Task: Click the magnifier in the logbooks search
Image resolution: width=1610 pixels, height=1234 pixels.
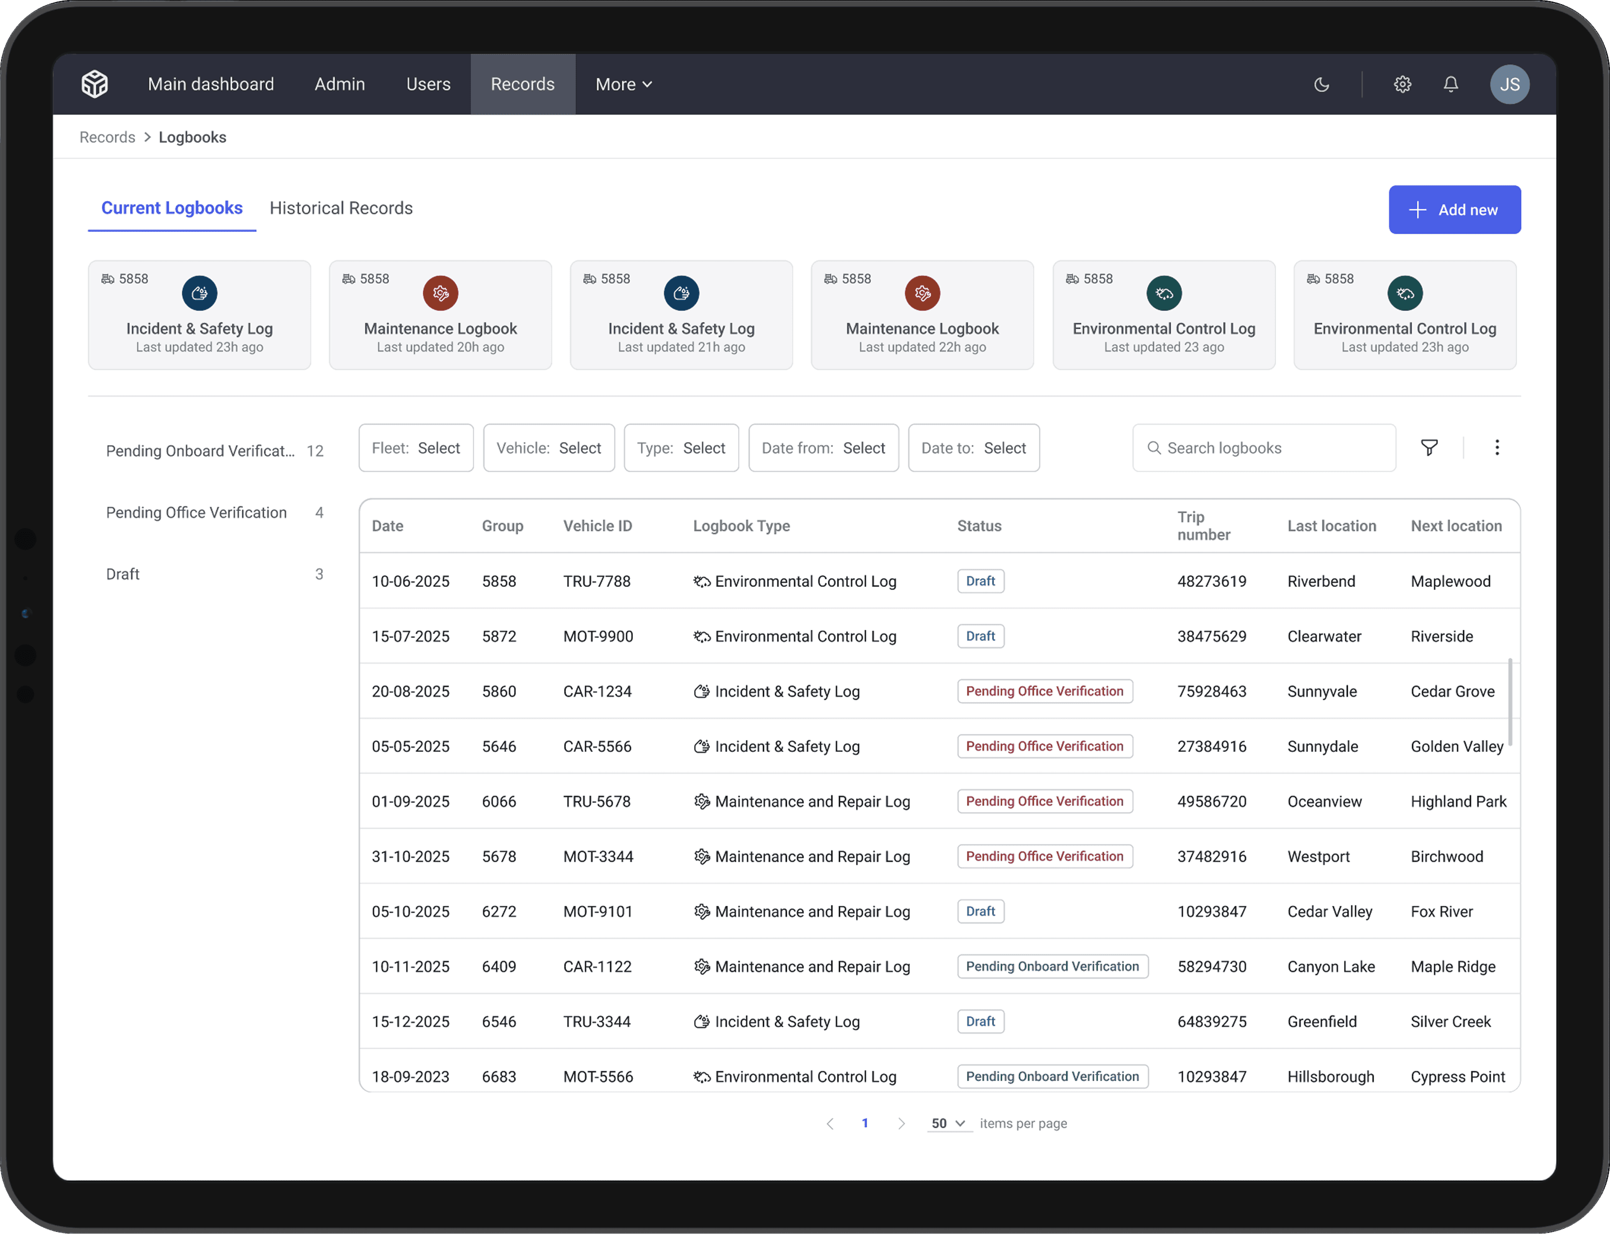Action: (1155, 447)
